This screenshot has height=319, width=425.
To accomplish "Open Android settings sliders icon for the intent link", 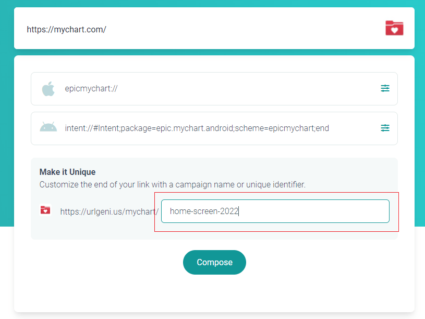I will point(385,128).
